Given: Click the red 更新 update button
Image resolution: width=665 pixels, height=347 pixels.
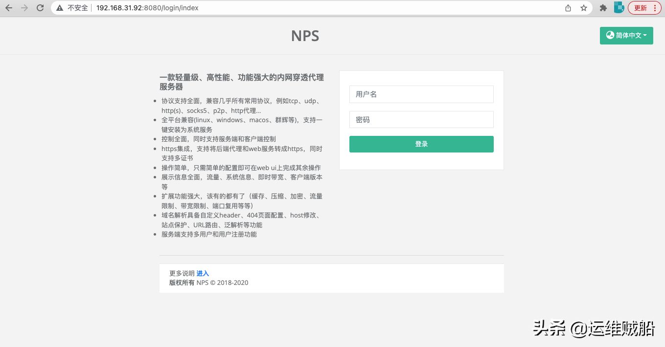Looking at the screenshot, I should coord(644,8).
